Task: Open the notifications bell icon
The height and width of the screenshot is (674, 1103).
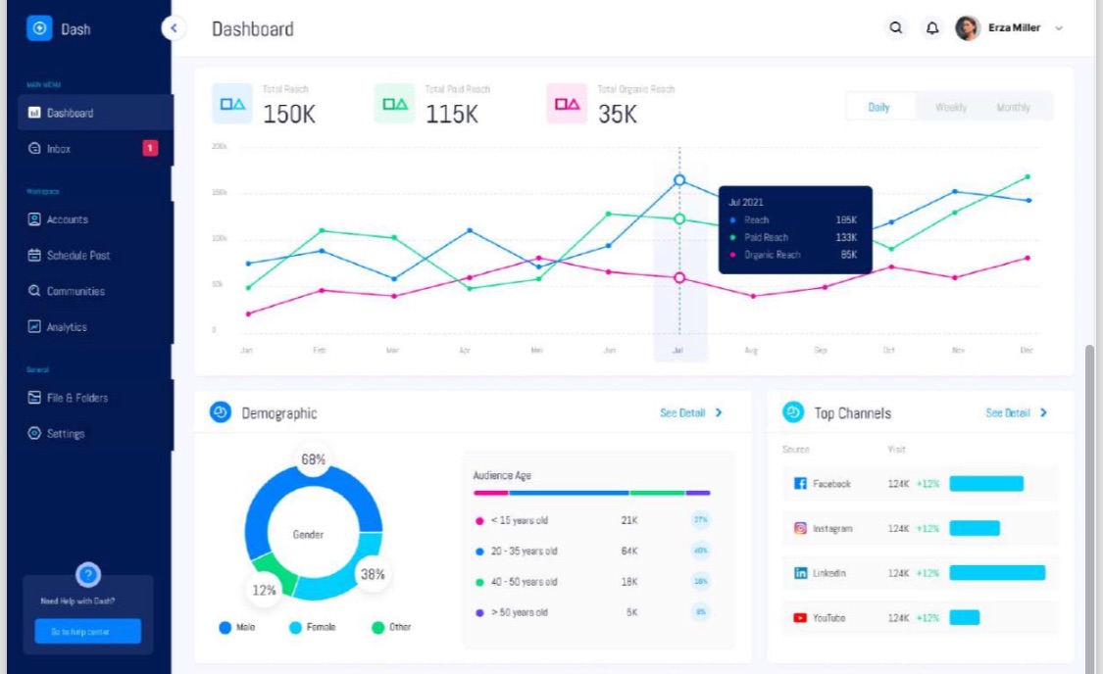Action: coord(932,28)
